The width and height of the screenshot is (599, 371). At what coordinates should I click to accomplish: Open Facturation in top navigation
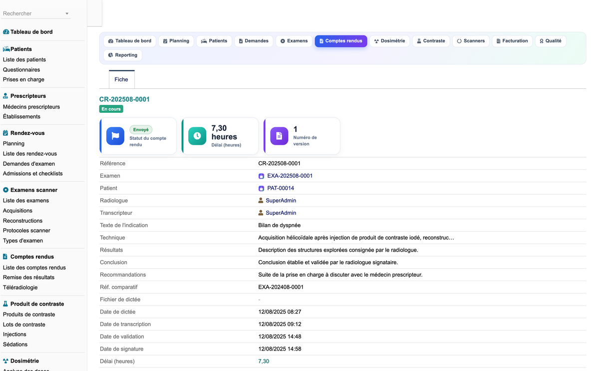coord(513,41)
